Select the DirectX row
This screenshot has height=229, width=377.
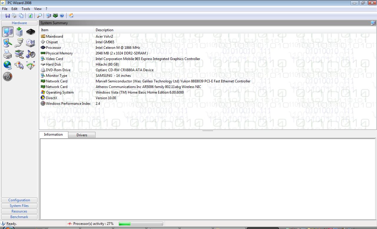pos(208,98)
